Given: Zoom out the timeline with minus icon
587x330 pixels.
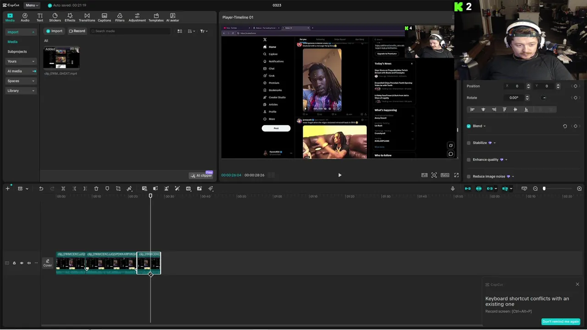Looking at the screenshot, I should pyautogui.click(x=535, y=188).
